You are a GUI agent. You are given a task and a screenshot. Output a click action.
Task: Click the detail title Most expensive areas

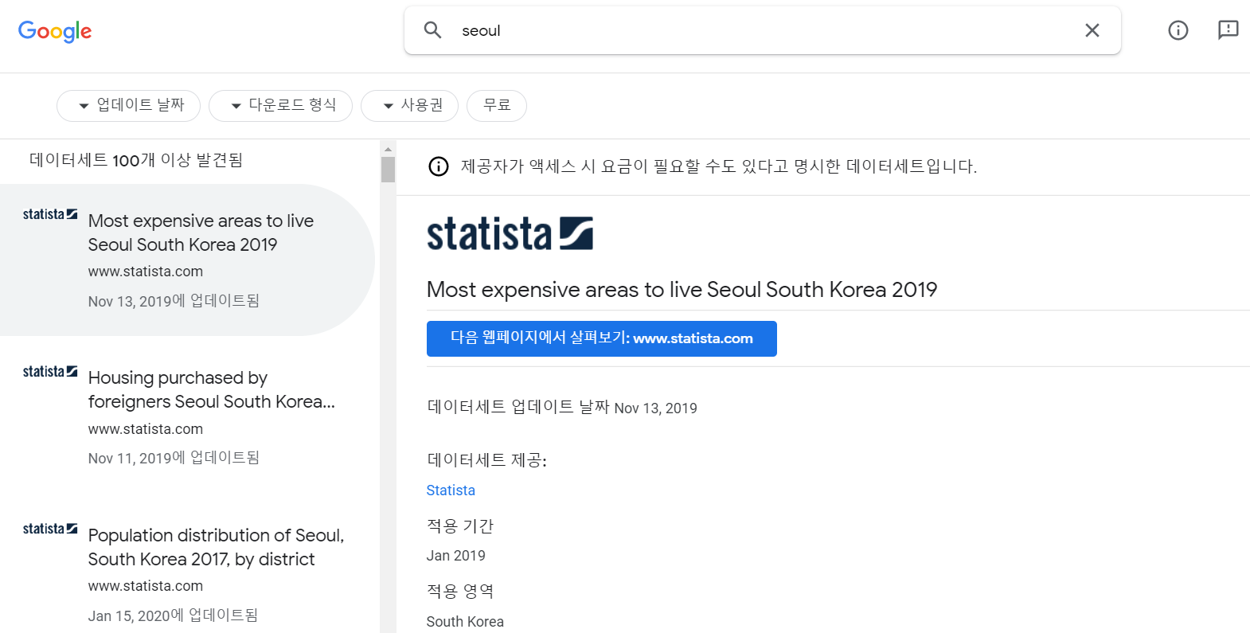tap(682, 290)
